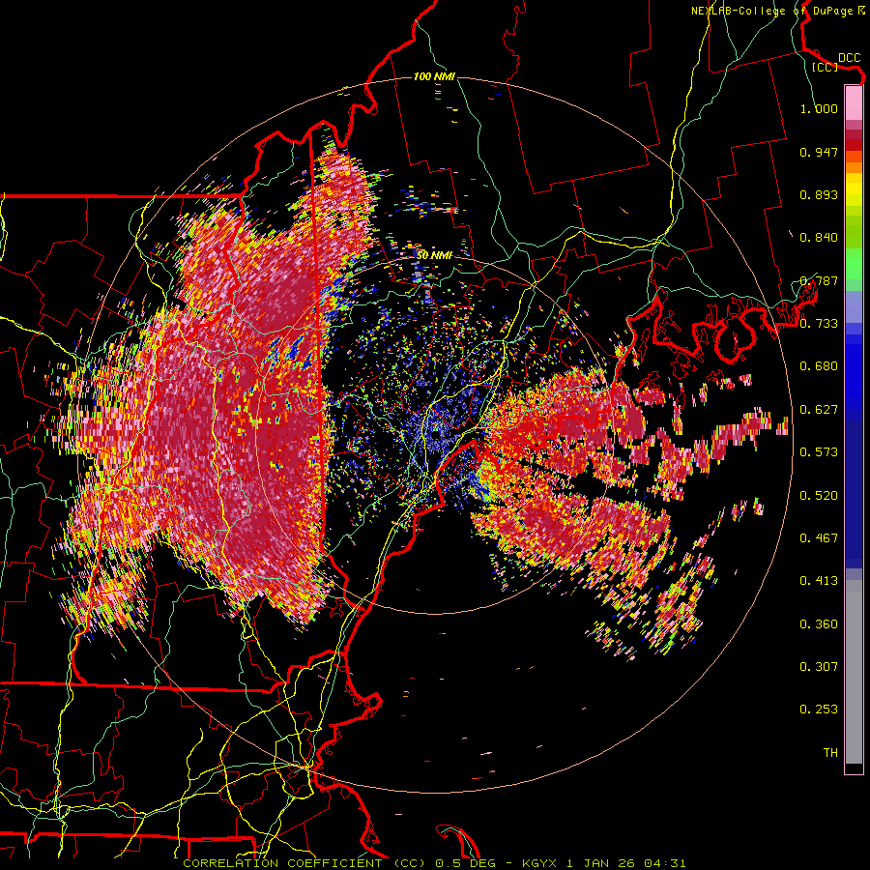This screenshot has height=870, width=870.
Task: Click the 0.307 legend value
Action: coord(819,667)
